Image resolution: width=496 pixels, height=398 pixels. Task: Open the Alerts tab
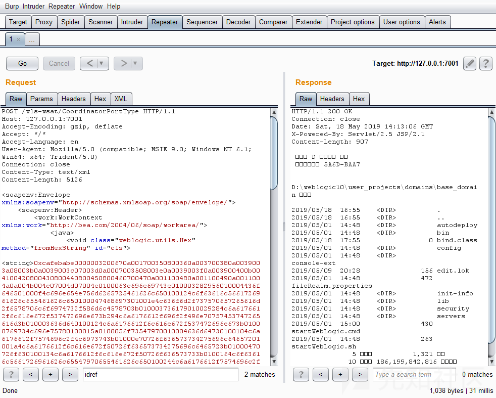pyautogui.click(x=437, y=22)
